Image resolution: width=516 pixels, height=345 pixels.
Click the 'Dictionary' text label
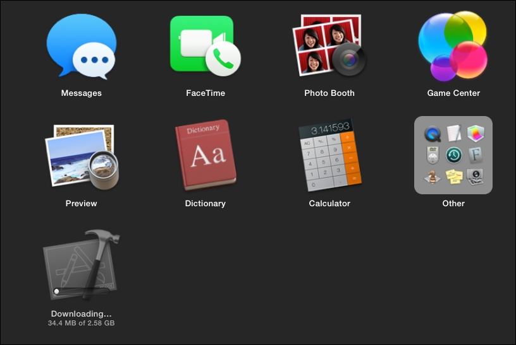pos(206,204)
